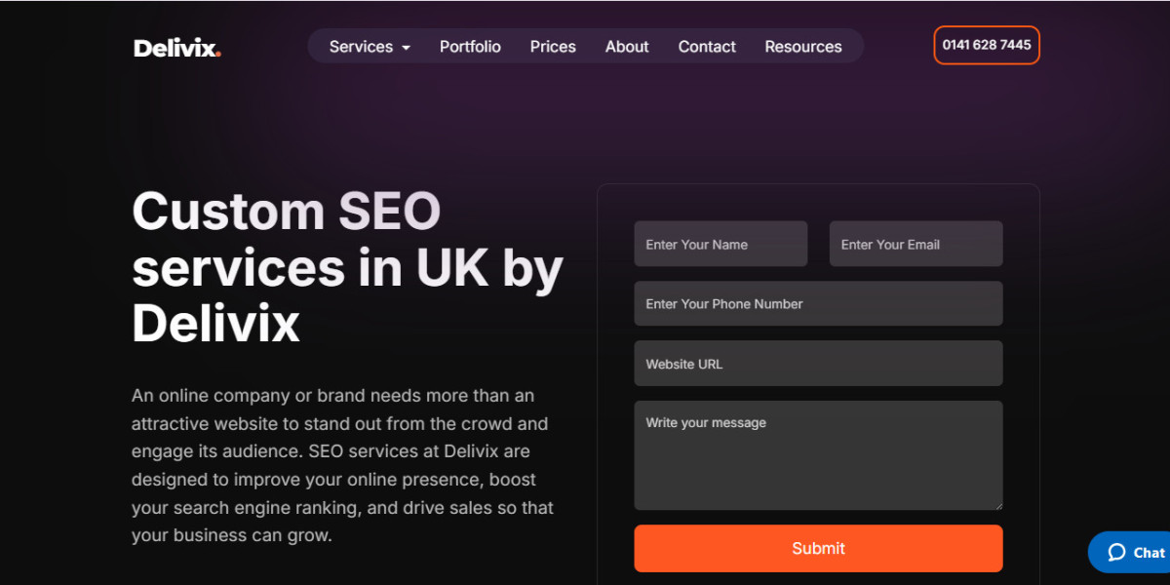Screen dimensions: 1170x585
Task: Click the Enter Your Email field
Action: (916, 244)
